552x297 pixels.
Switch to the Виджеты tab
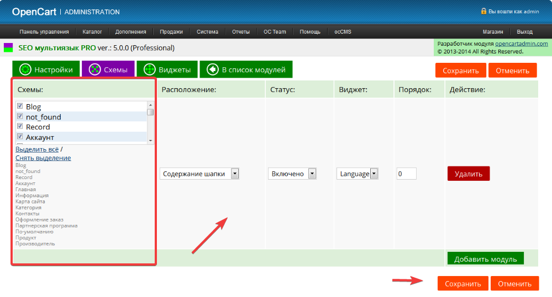pos(167,69)
